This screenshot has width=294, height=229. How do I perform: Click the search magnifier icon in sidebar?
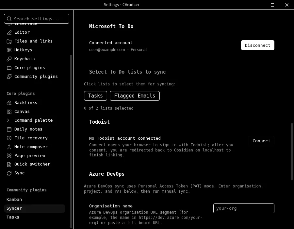(9, 19)
